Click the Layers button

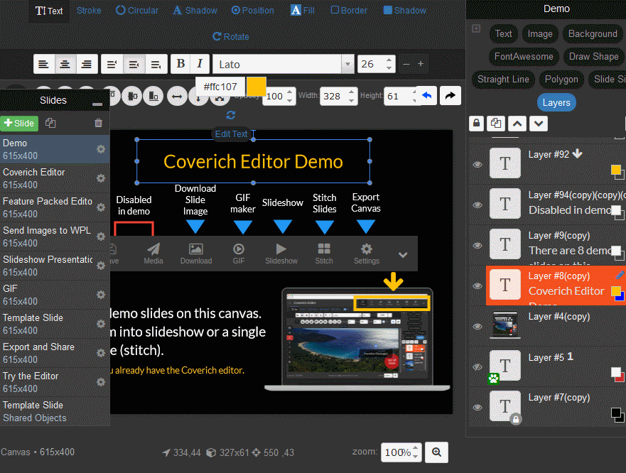coord(556,102)
